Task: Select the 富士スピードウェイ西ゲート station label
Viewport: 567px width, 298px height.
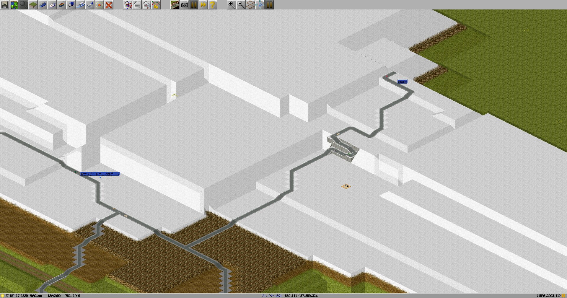Action: pos(100,174)
